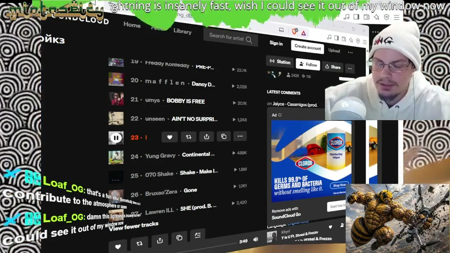Select track 27 by Lawren ILL
Viewport: 450px width, 253px height.
[178, 209]
